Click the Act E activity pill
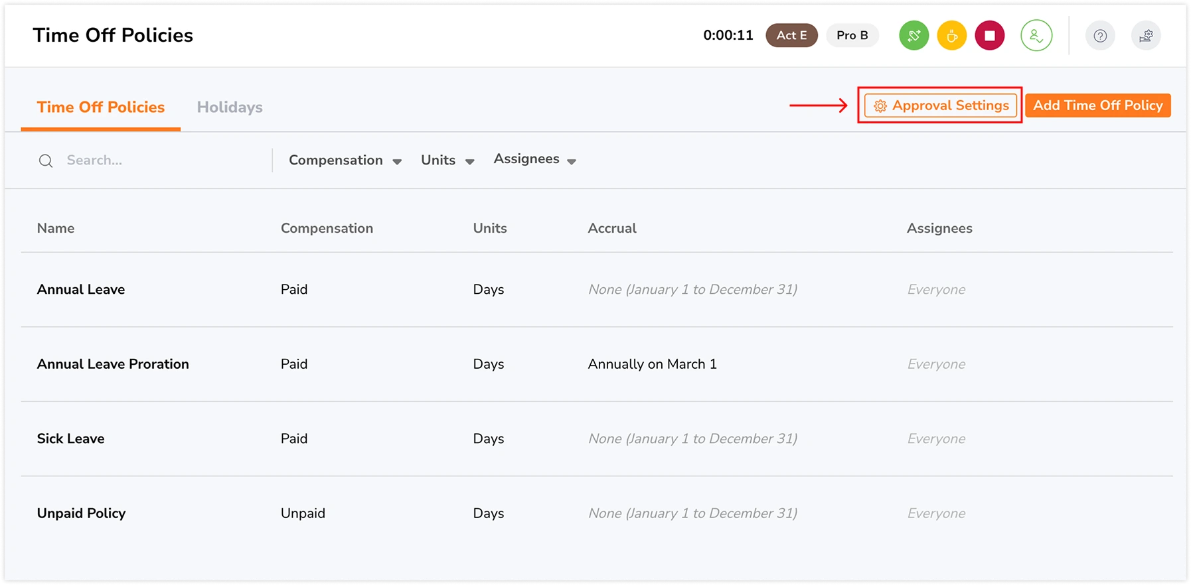1191x585 pixels. tap(791, 35)
